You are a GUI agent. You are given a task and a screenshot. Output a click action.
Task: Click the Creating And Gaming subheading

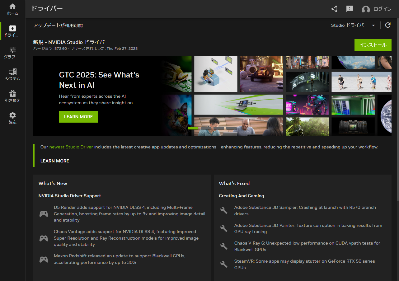[242, 196]
